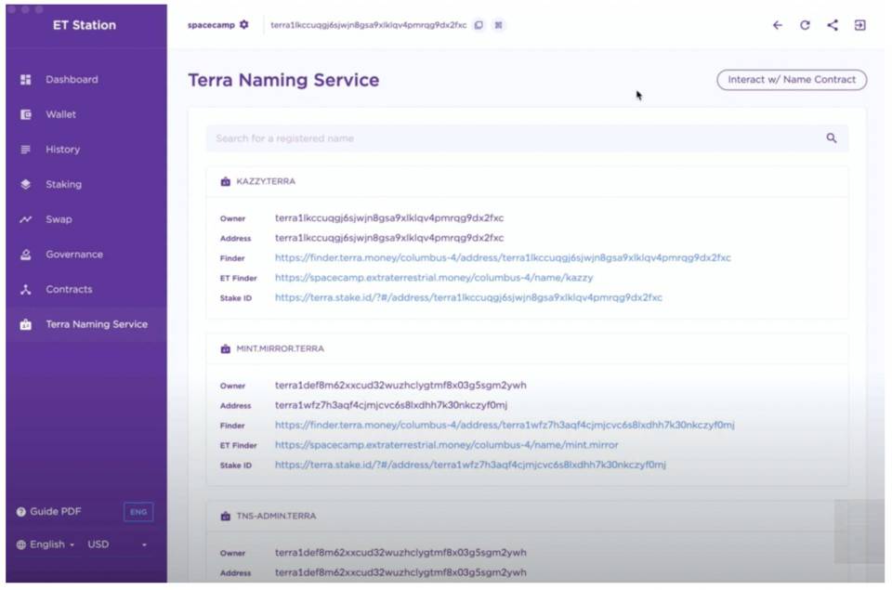Click the Guide PDF help icon

(x=21, y=511)
